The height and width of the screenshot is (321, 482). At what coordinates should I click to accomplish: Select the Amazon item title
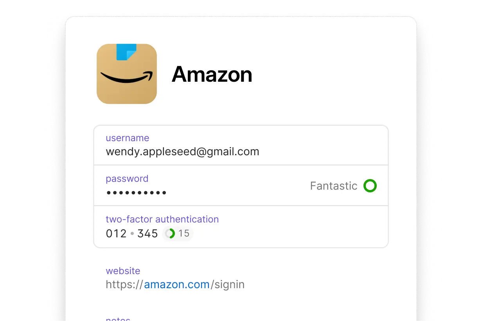click(212, 74)
